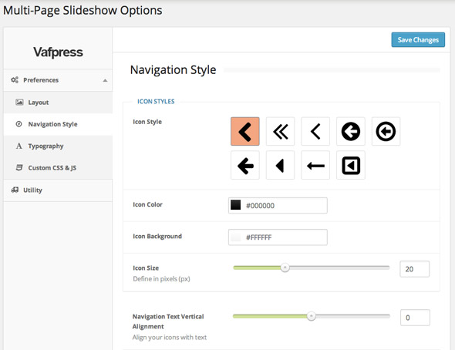Pick the caret triangle left icon style
Viewport: 455px width, 350px height.
[280, 165]
